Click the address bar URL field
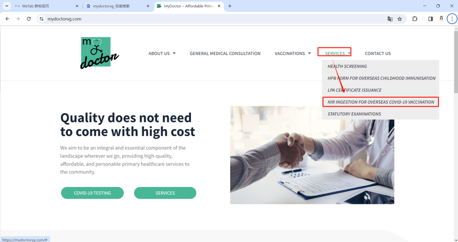This screenshot has height=242, width=458. 216,19
